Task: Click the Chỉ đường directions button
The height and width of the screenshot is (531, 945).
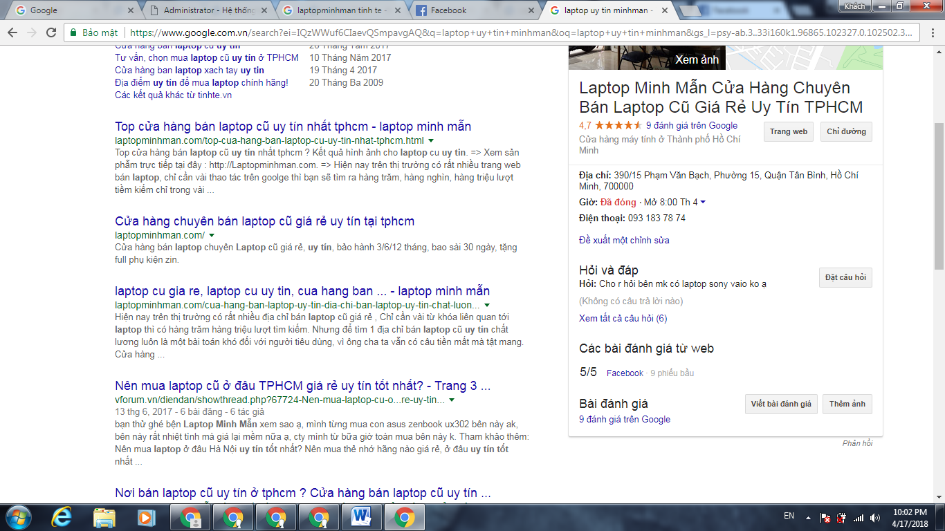Action: point(846,131)
